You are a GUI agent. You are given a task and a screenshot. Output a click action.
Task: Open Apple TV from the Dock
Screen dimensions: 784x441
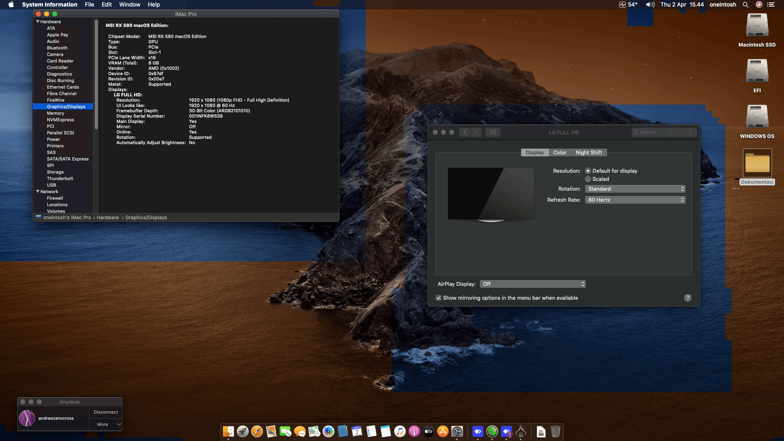(x=428, y=431)
